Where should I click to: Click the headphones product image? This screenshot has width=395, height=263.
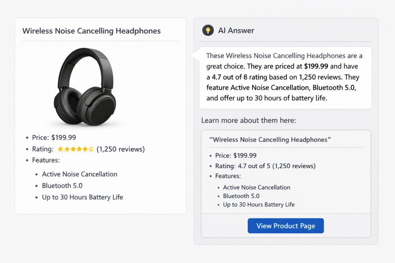click(86, 87)
